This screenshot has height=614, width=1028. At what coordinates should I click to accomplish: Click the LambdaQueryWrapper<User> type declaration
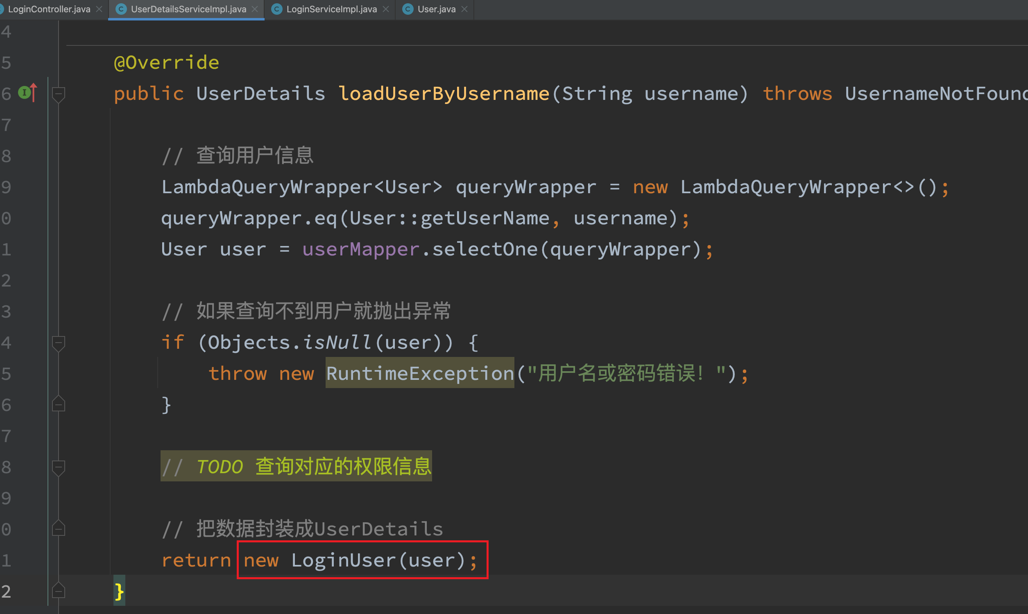(x=302, y=187)
